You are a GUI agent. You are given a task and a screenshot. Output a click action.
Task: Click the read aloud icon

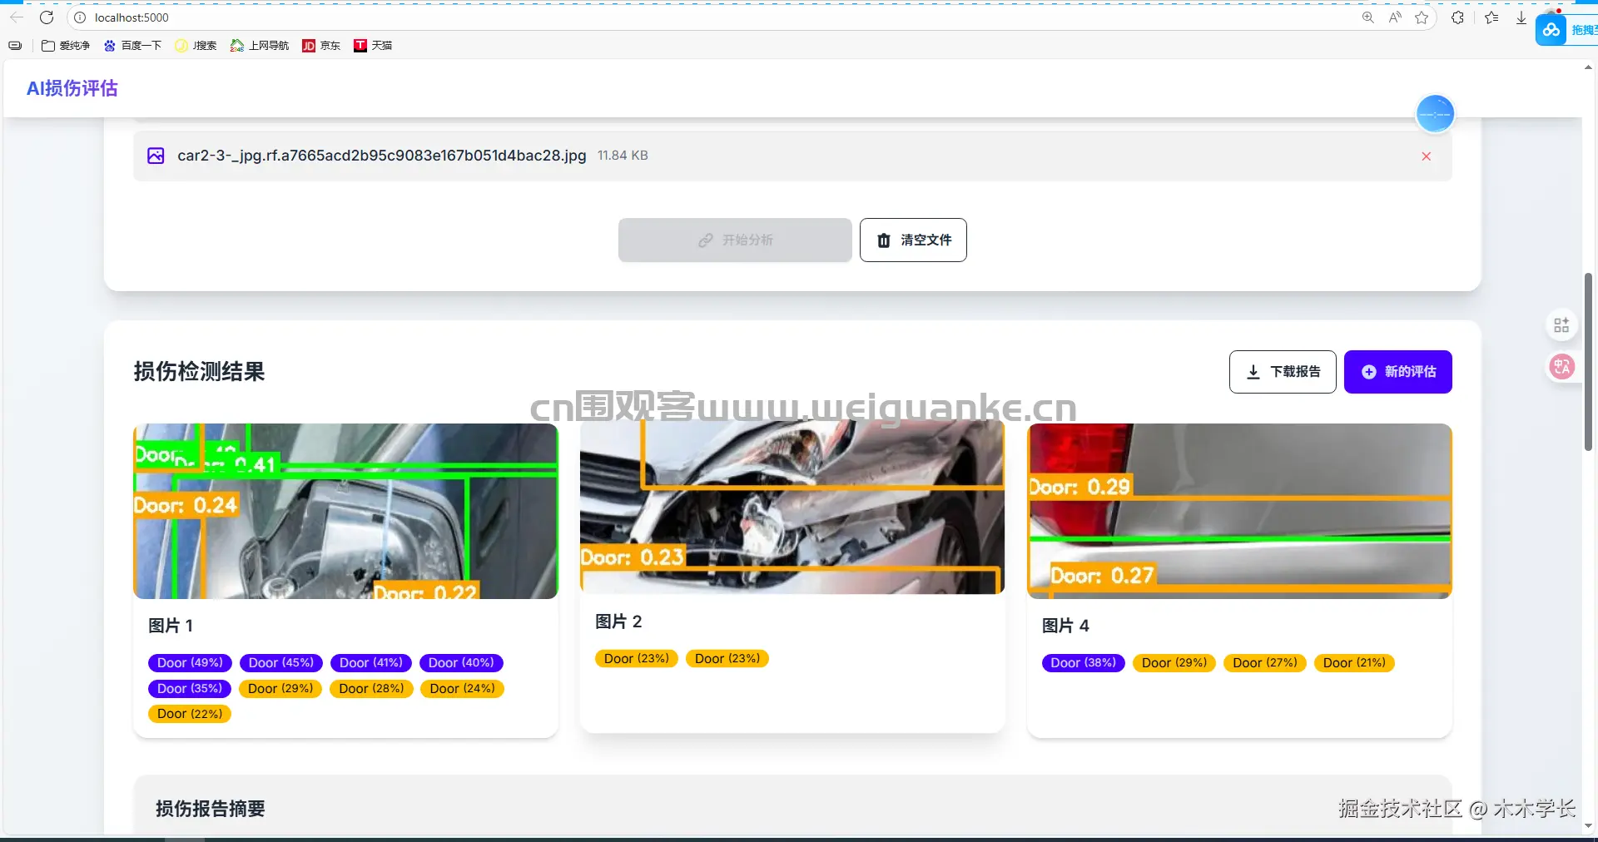(x=1395, y=17)
